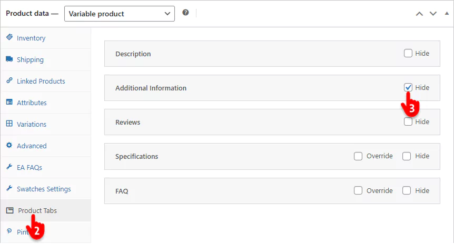Image resolution: width=454 pixels, height=244 pixels.
Task: Switch to Swatches Settings tab
Action: (43, 189)
